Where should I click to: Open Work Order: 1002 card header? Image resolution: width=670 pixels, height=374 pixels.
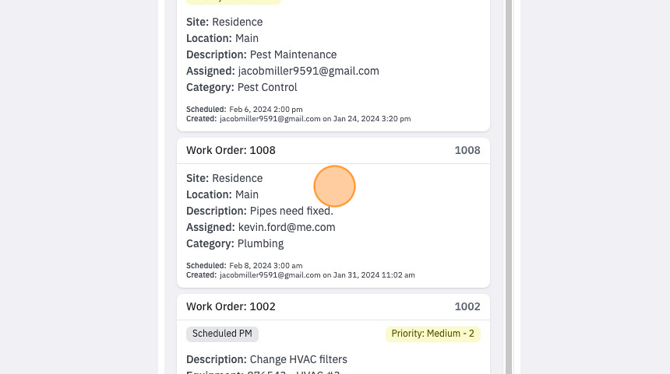[x=333, y=306]
